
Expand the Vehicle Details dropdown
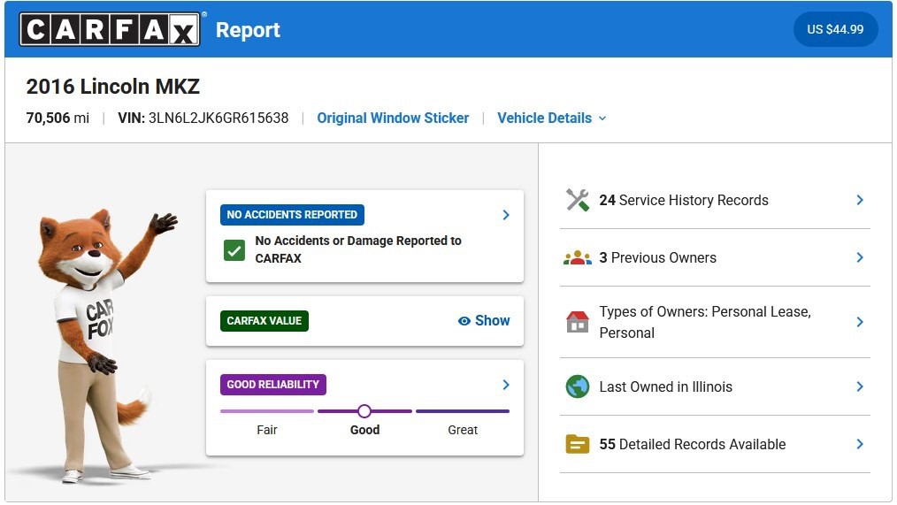[x=551, y=118]
